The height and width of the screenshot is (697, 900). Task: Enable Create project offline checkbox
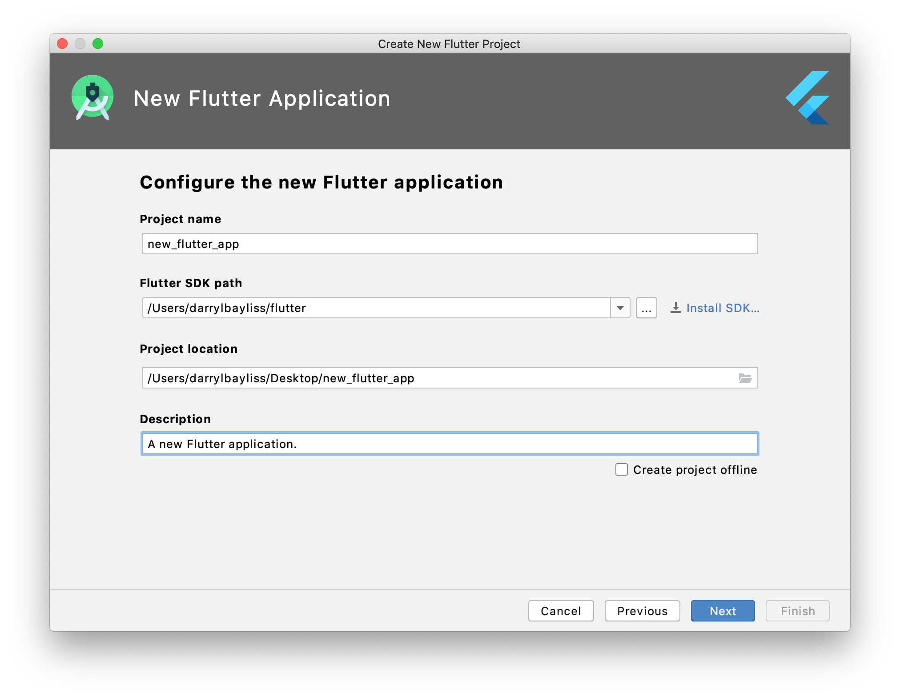point(622,469)
